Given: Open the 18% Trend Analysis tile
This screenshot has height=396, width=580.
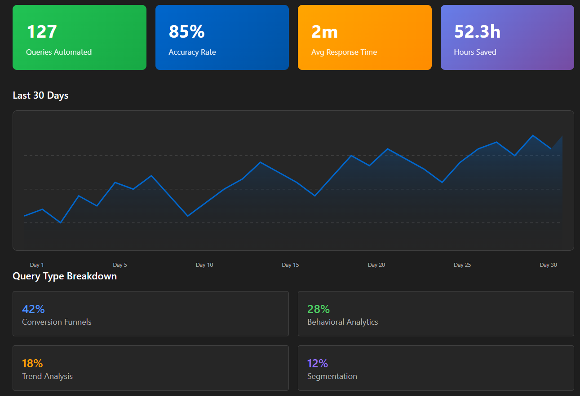Looking at the screenshot, I should coord(151,368).
